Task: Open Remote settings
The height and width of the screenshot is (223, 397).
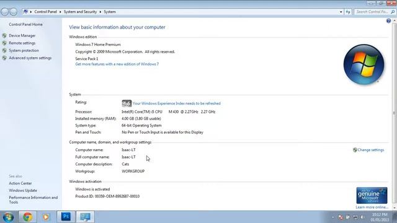Action: pyautogui.click(x=22, y=43)
